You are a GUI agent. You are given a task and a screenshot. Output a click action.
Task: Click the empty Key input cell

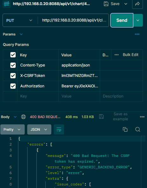pyautogui.click(x=38, y=96)
